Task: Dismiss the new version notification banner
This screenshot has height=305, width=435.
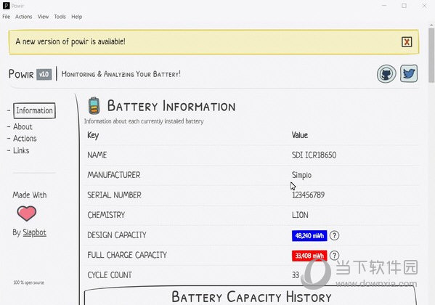Action: [407, 42]
